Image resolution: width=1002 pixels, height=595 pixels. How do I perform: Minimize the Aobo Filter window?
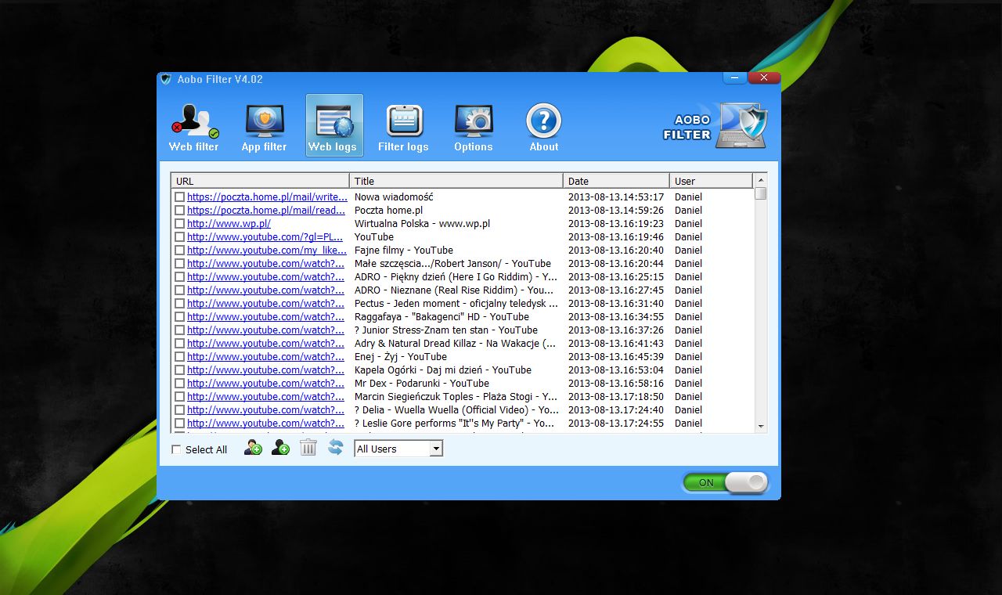click(734, 78)
